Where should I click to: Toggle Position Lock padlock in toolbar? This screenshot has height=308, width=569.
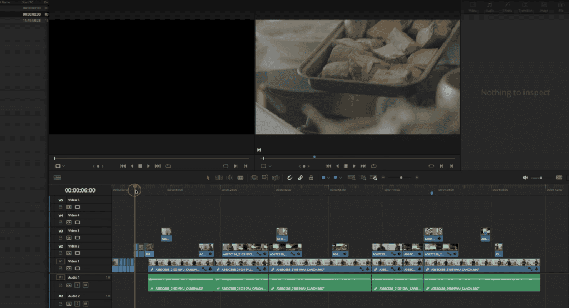click(x=311, y=178)
